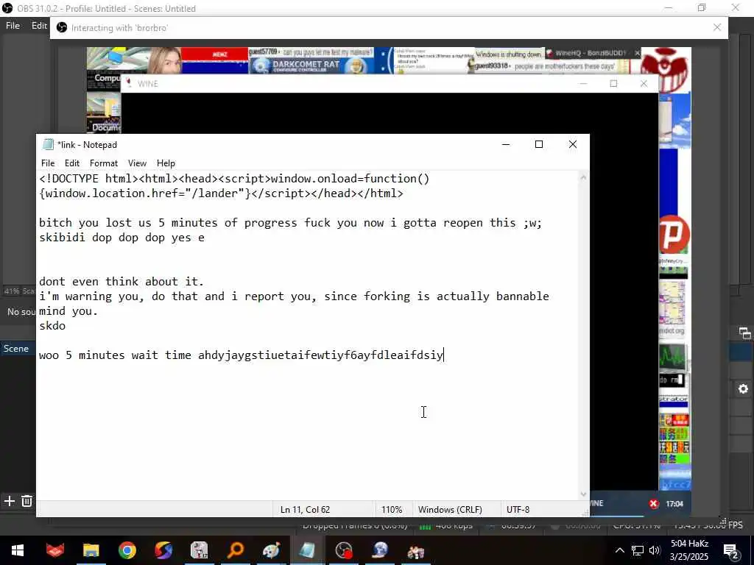The height and width of the screenshot is (565, 754).
Task: Open network status from the system tray
Action: click(638, 550)
